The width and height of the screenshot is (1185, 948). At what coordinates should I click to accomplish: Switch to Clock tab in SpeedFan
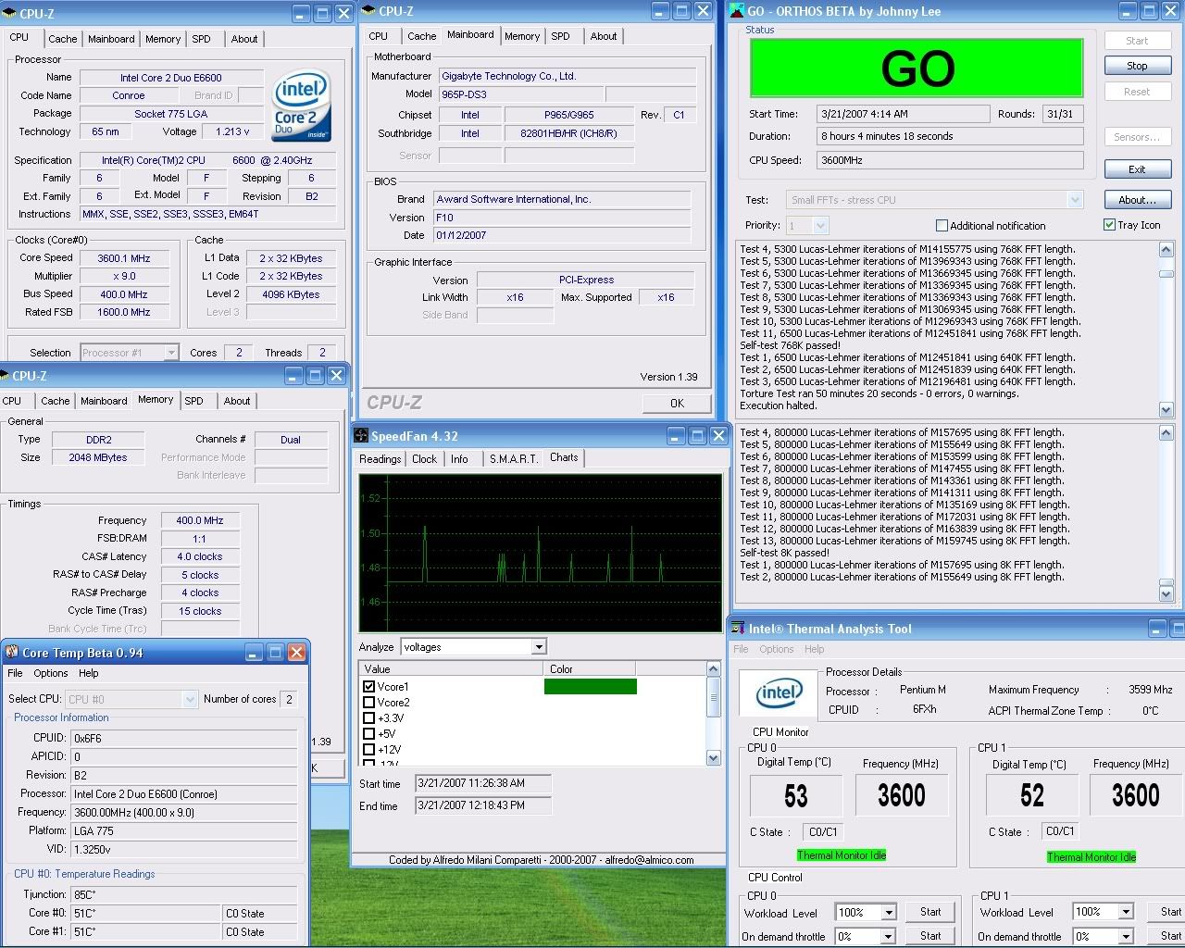tap(424, 458)
